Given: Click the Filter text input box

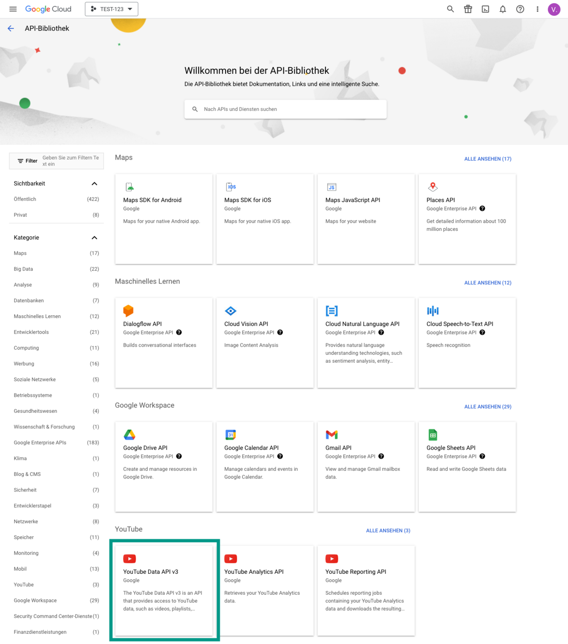Looking at the screenshot, I should [71, 161].
